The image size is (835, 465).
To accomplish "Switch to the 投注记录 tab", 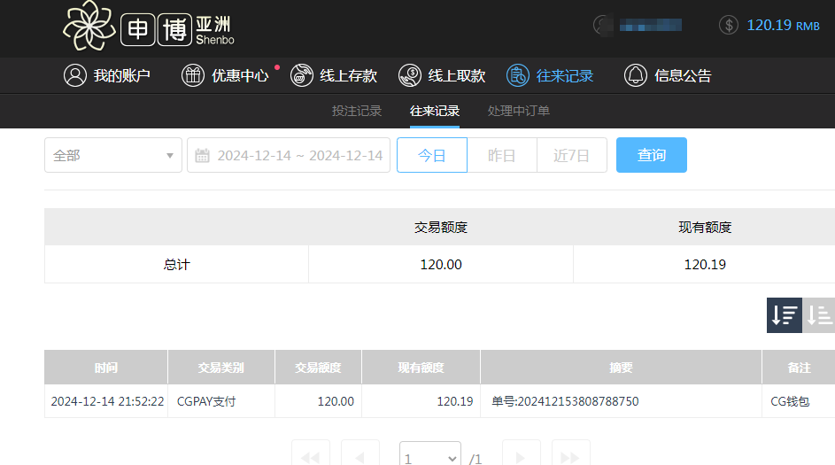I will pos(357,111).
